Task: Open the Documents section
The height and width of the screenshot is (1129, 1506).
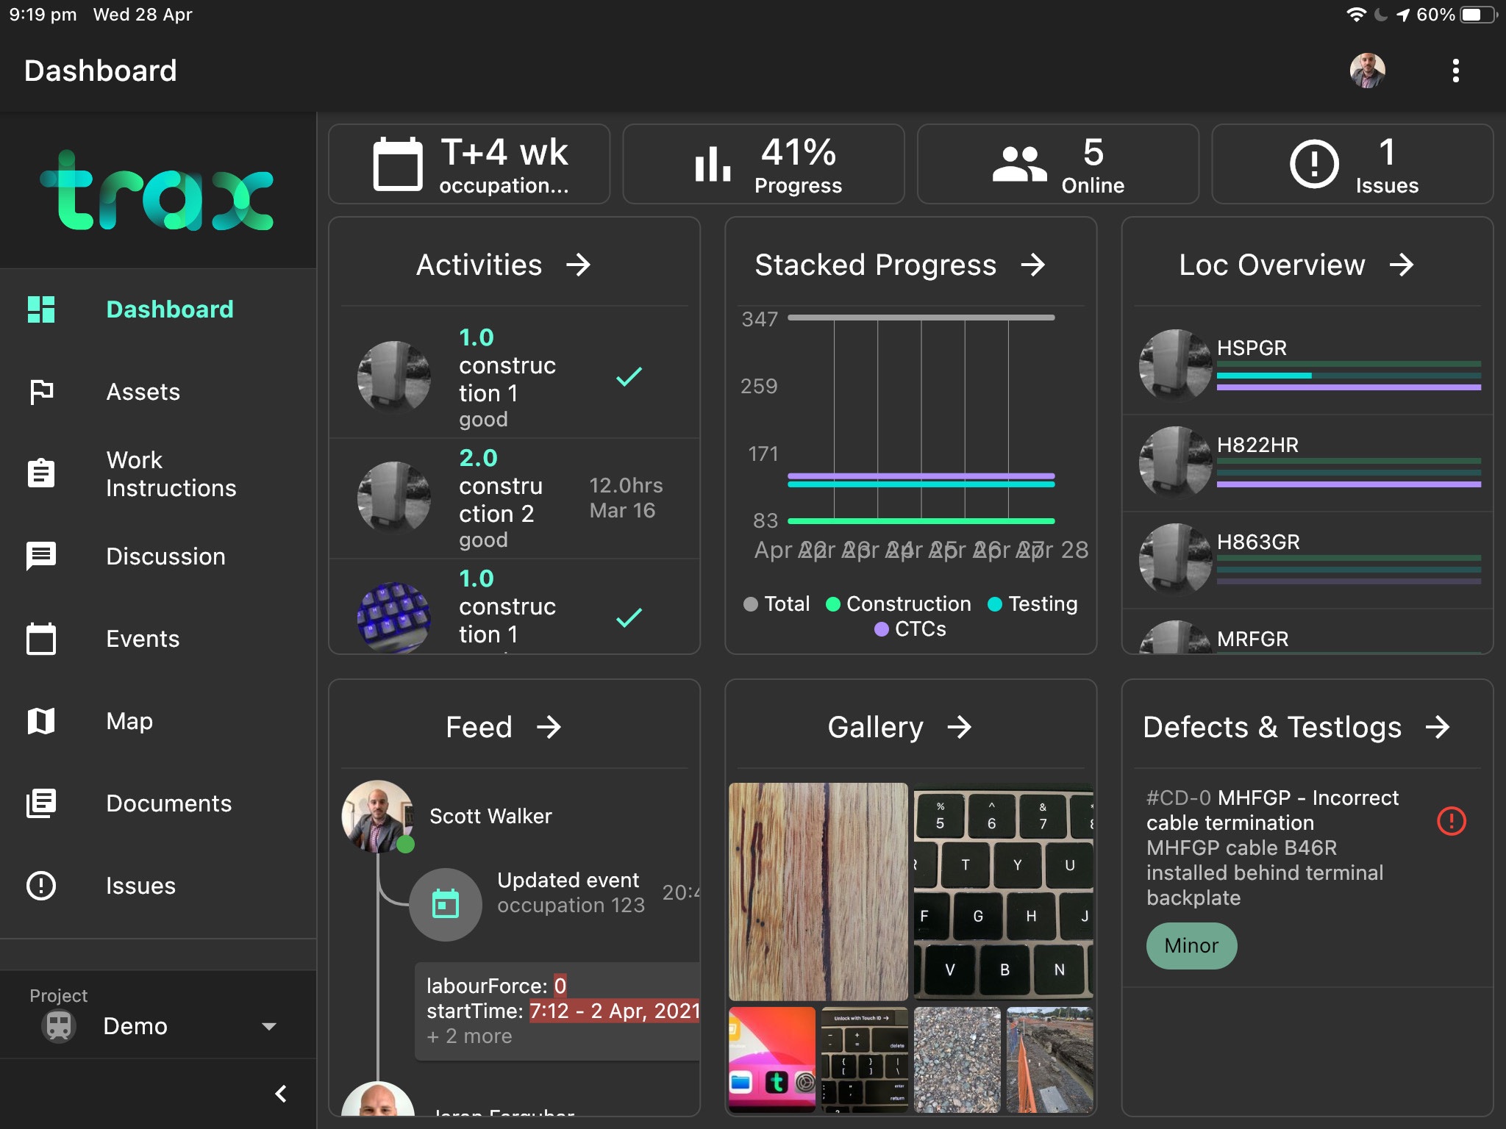Action: click(170, 802)
